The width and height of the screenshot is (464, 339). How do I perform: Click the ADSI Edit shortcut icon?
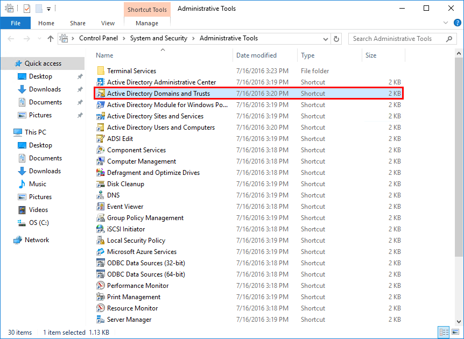coord(101,139)
